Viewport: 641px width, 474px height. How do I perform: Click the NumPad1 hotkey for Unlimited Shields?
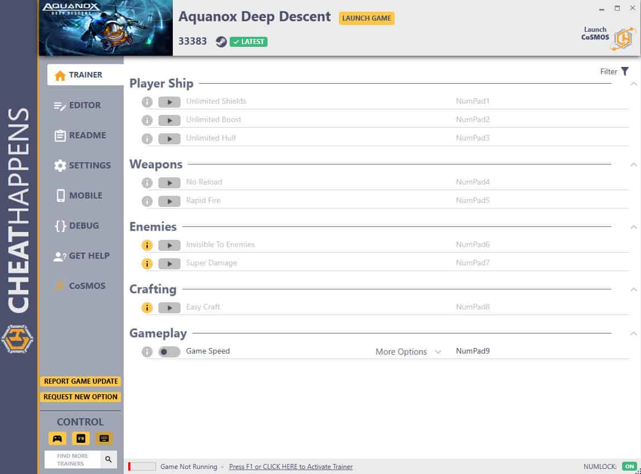pyautogui.click(x=473, y=101)
